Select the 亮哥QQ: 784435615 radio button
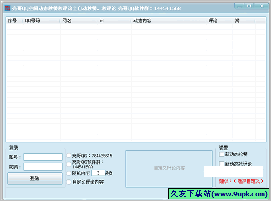271x201 pixels. (69, 155)
